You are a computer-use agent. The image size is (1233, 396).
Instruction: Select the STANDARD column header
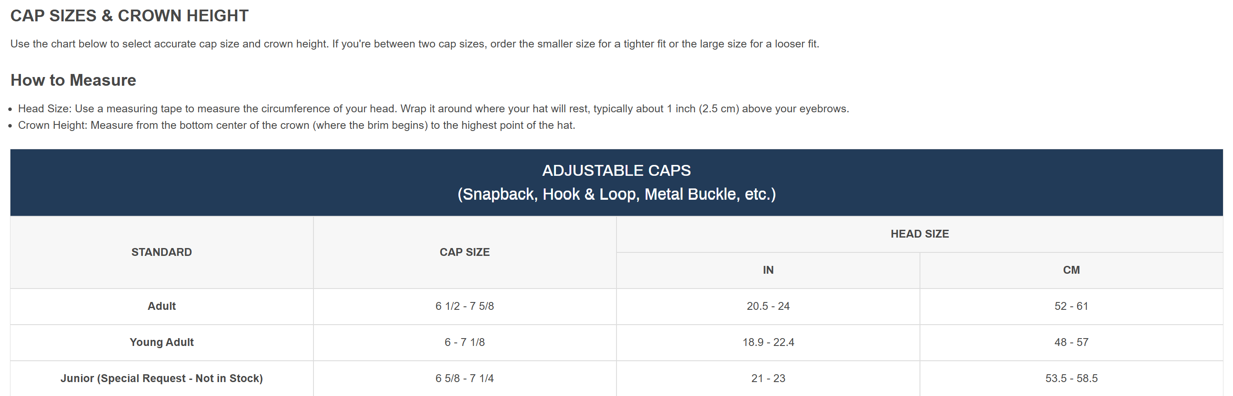pyautogui.click(x=161, y=252)
